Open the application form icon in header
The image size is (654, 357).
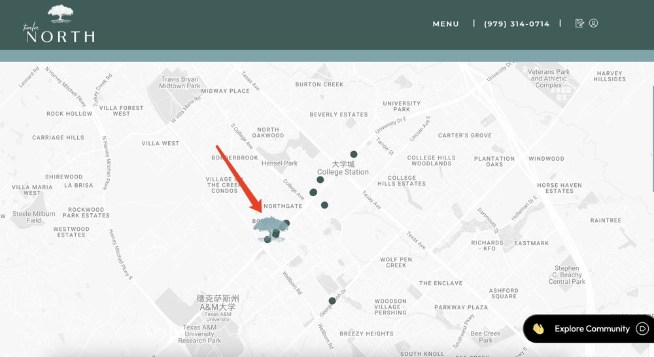click(x=579, y=24)
